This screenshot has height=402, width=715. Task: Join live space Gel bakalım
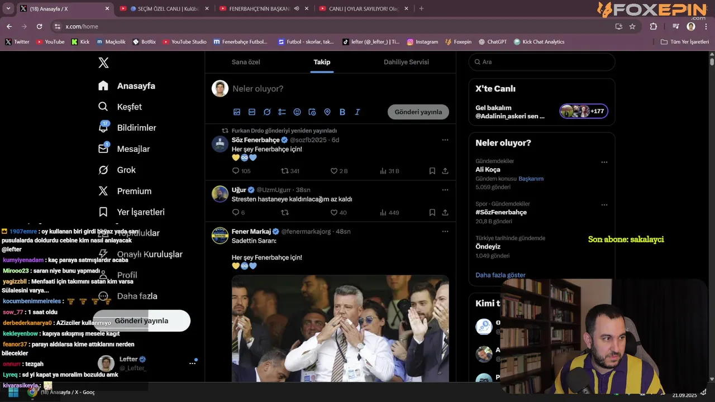coord(542,112)
